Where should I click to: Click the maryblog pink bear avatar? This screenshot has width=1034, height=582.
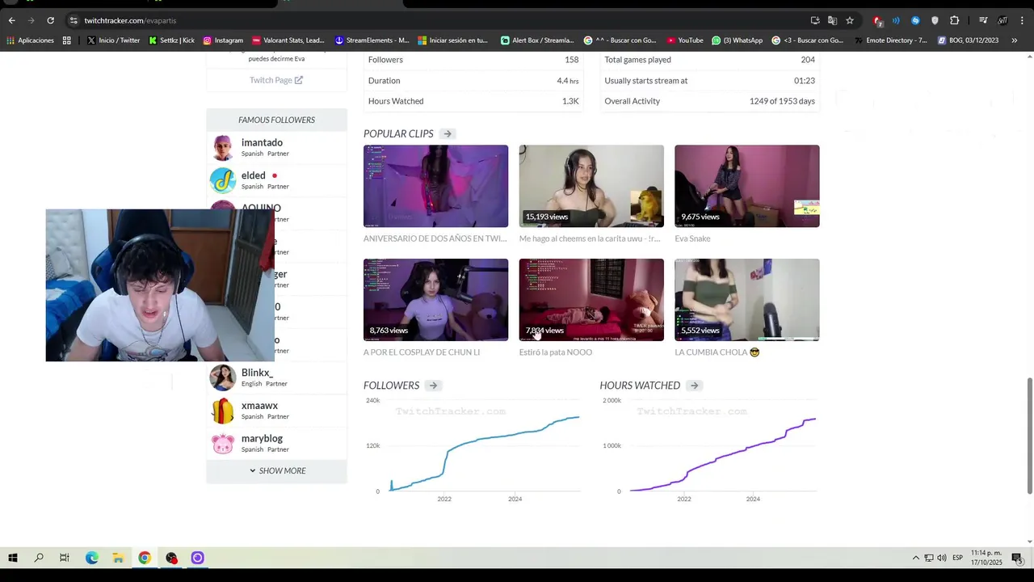tap(223, 444)
